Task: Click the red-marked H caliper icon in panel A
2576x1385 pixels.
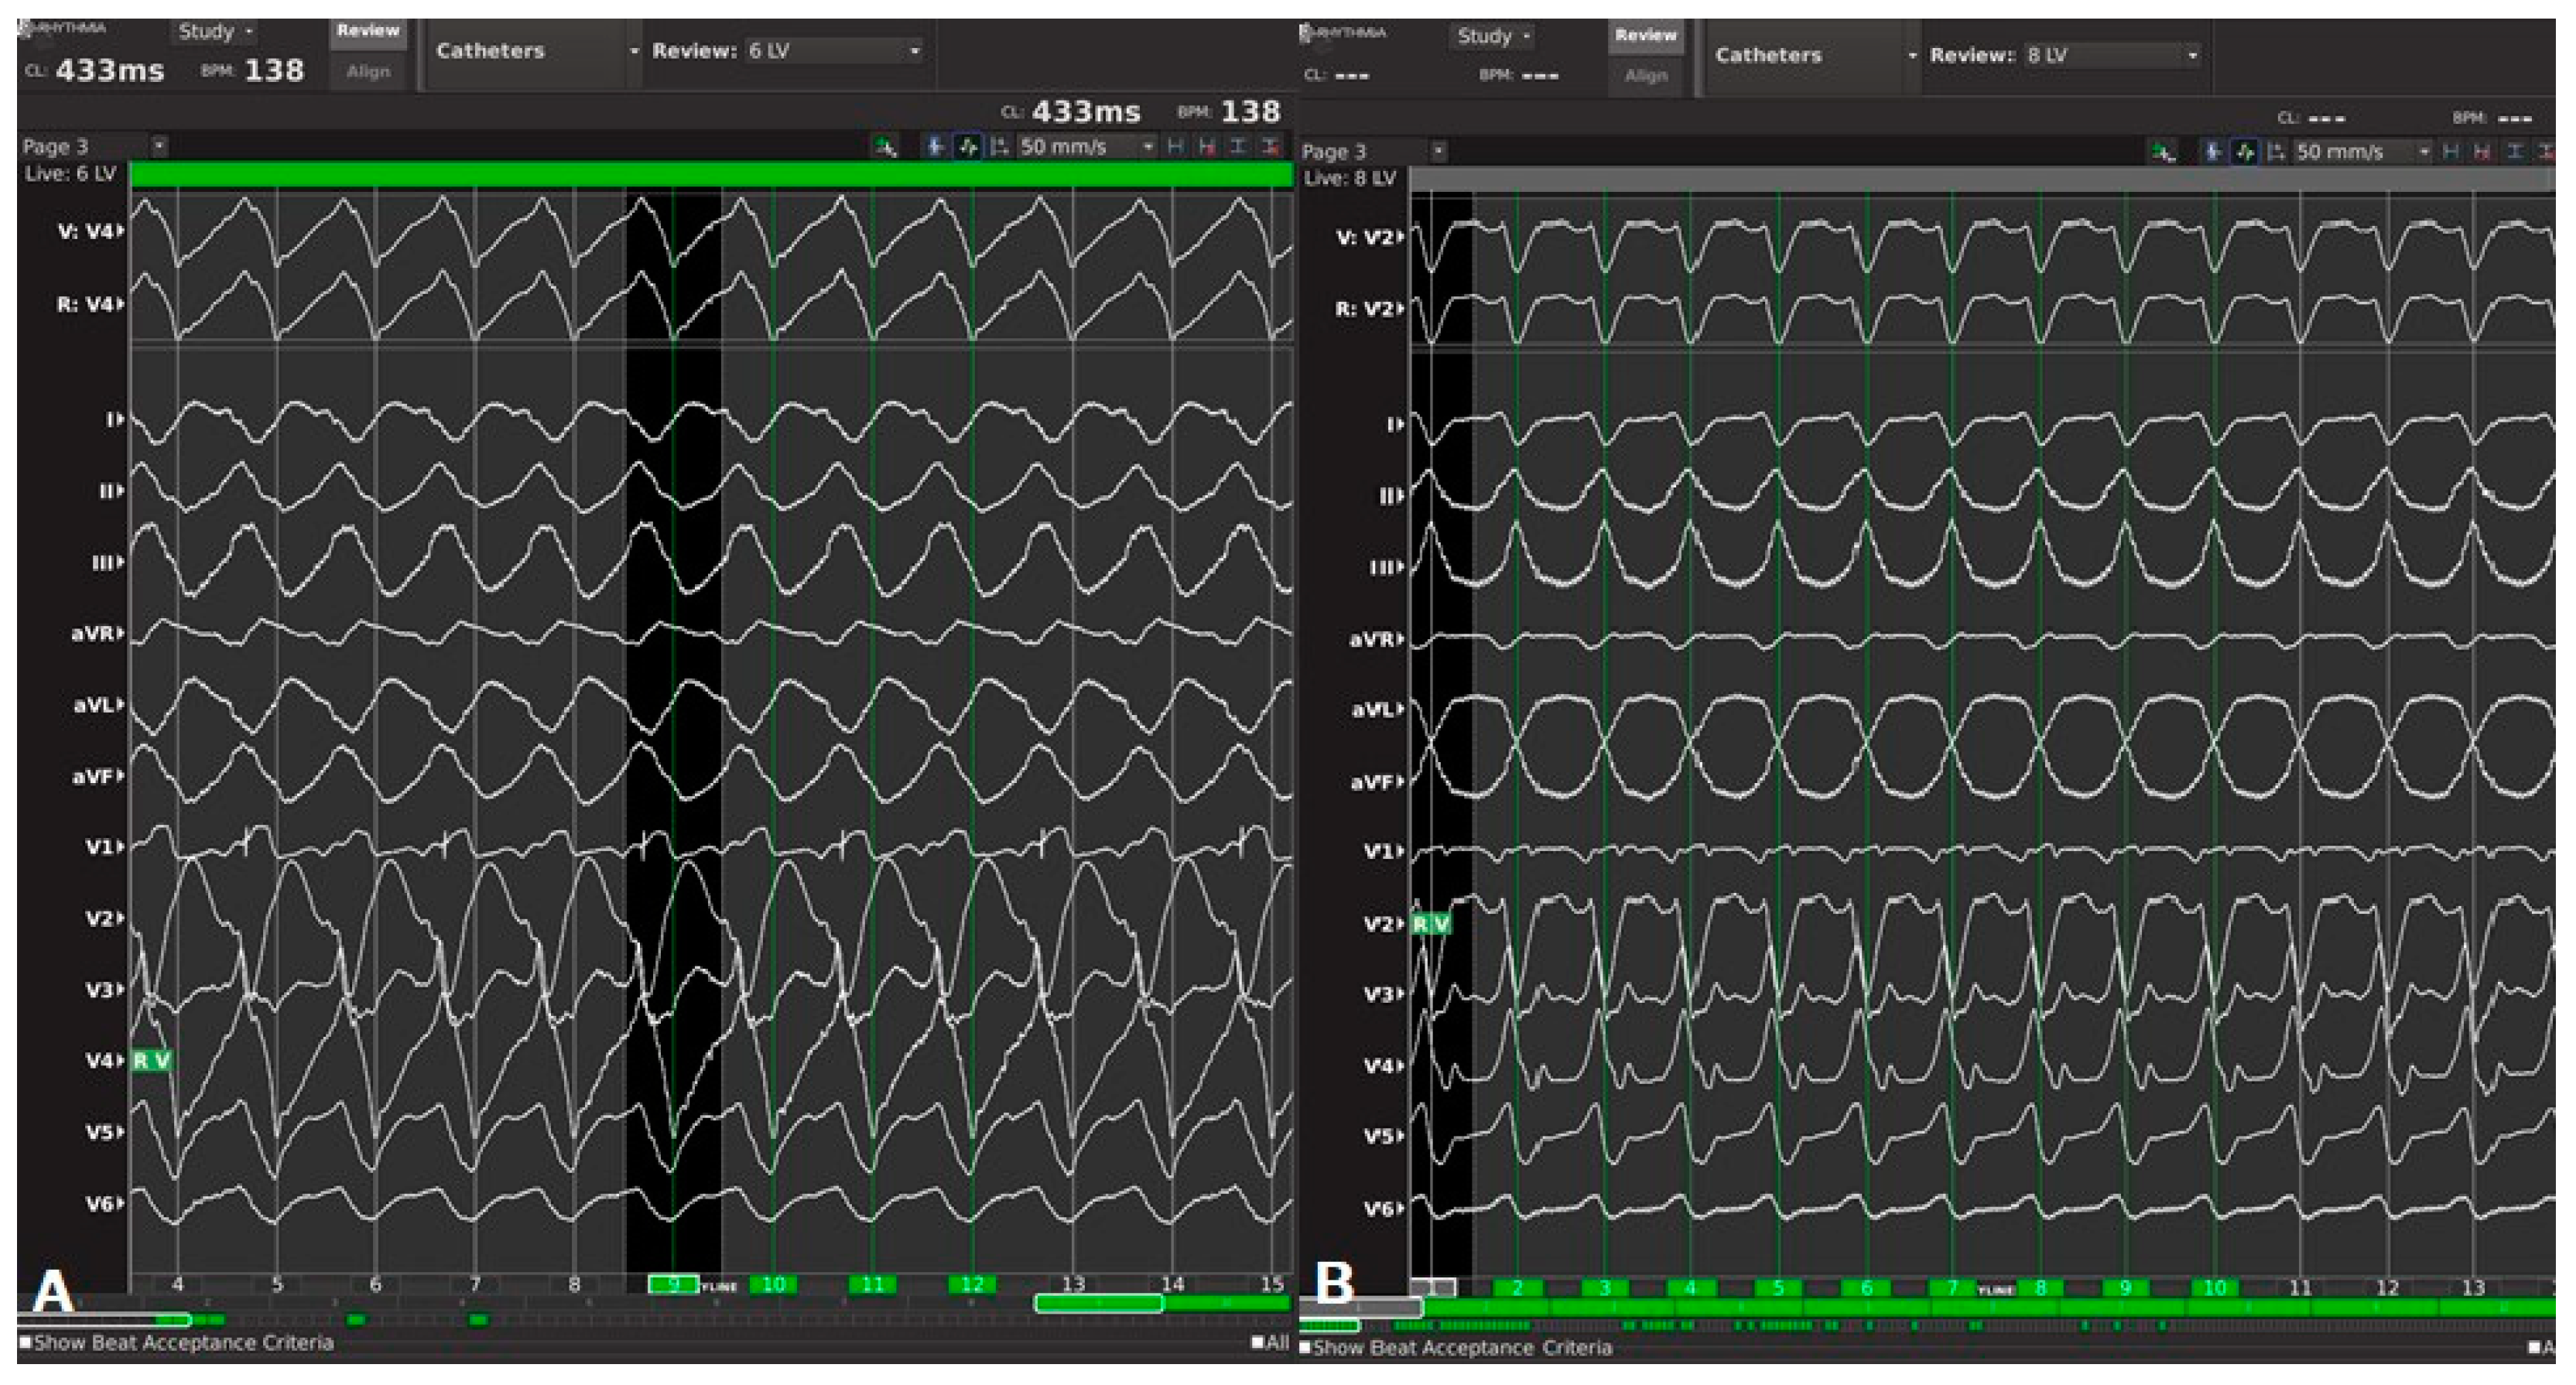Action: click(1207, 147)
